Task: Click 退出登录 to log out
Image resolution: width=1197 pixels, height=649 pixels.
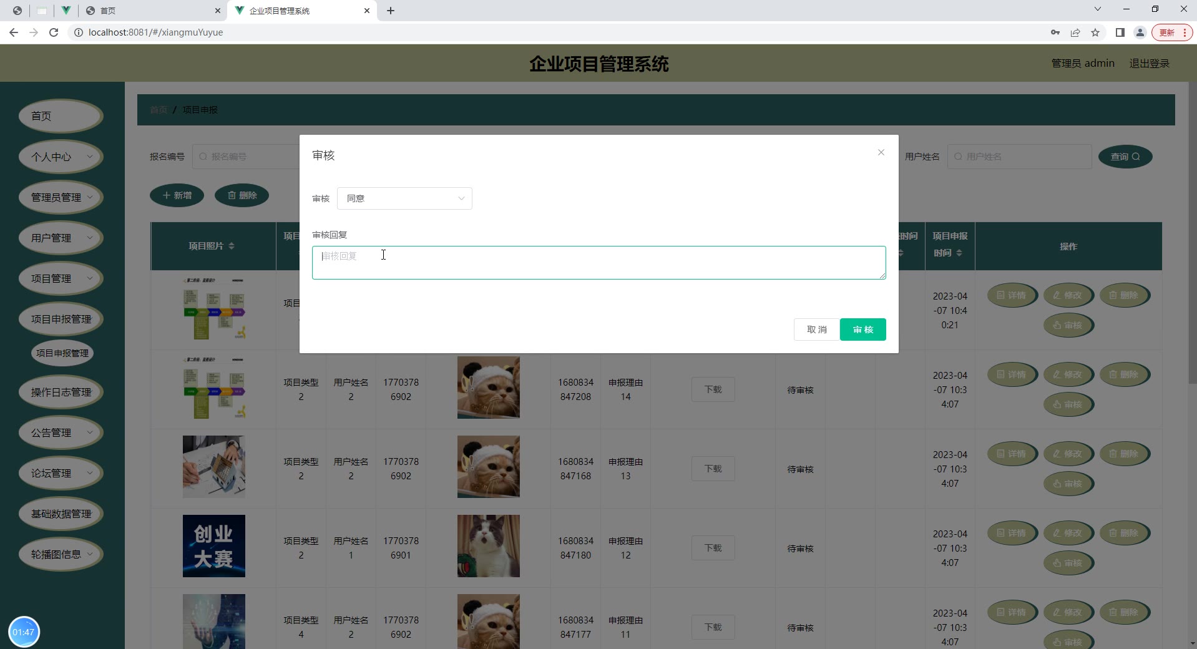Action: click(x=1150, y=63)
